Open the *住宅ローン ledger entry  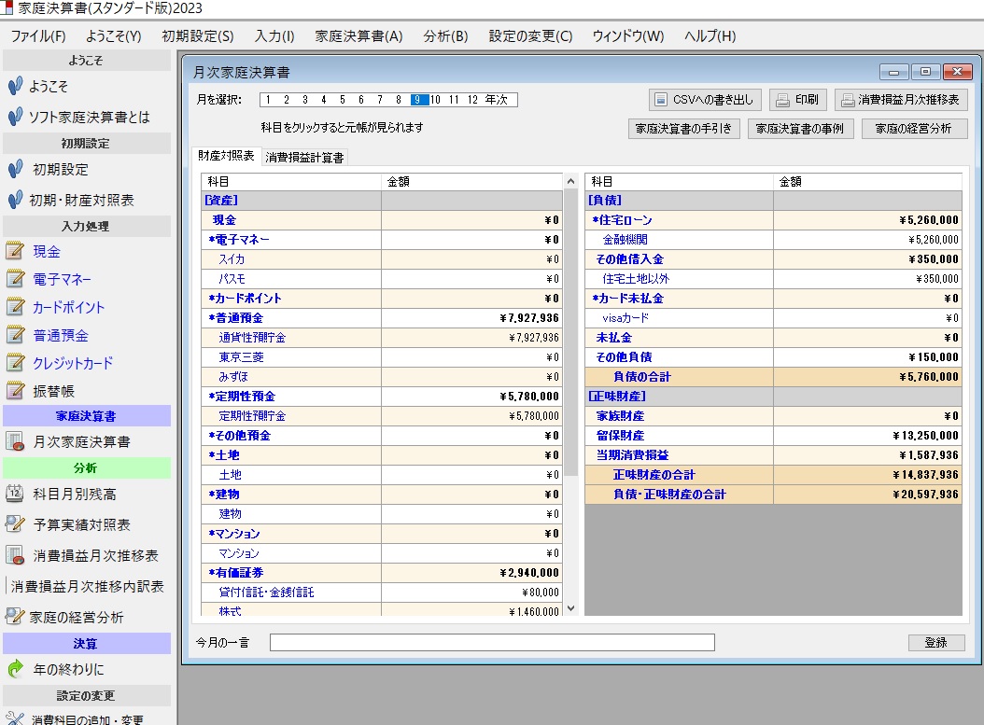click(624, 220)
